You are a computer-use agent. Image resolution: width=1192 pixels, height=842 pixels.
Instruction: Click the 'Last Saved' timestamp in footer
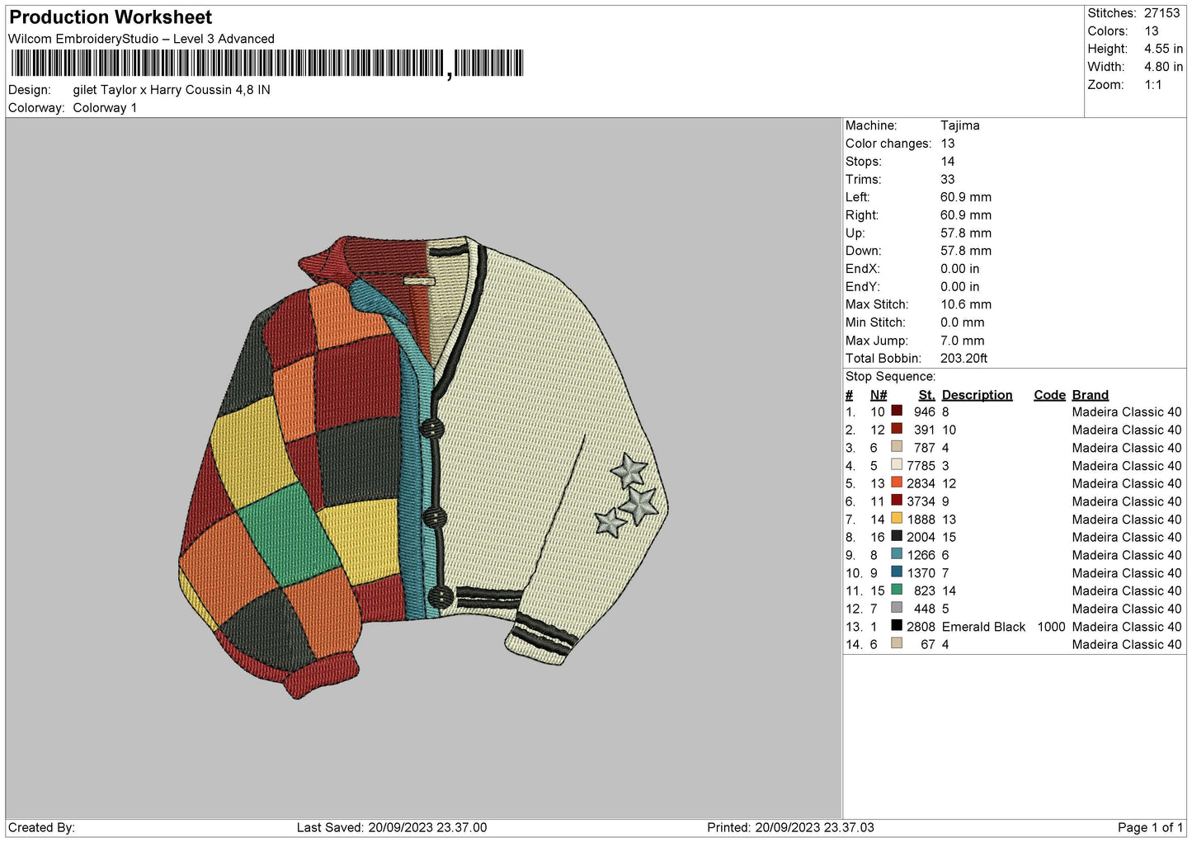tap(392, 827)
